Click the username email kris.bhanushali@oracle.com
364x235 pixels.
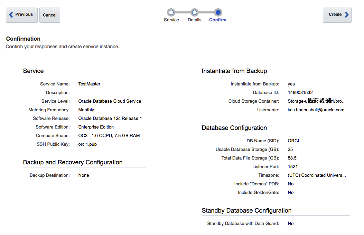click(x=316, y=110)
